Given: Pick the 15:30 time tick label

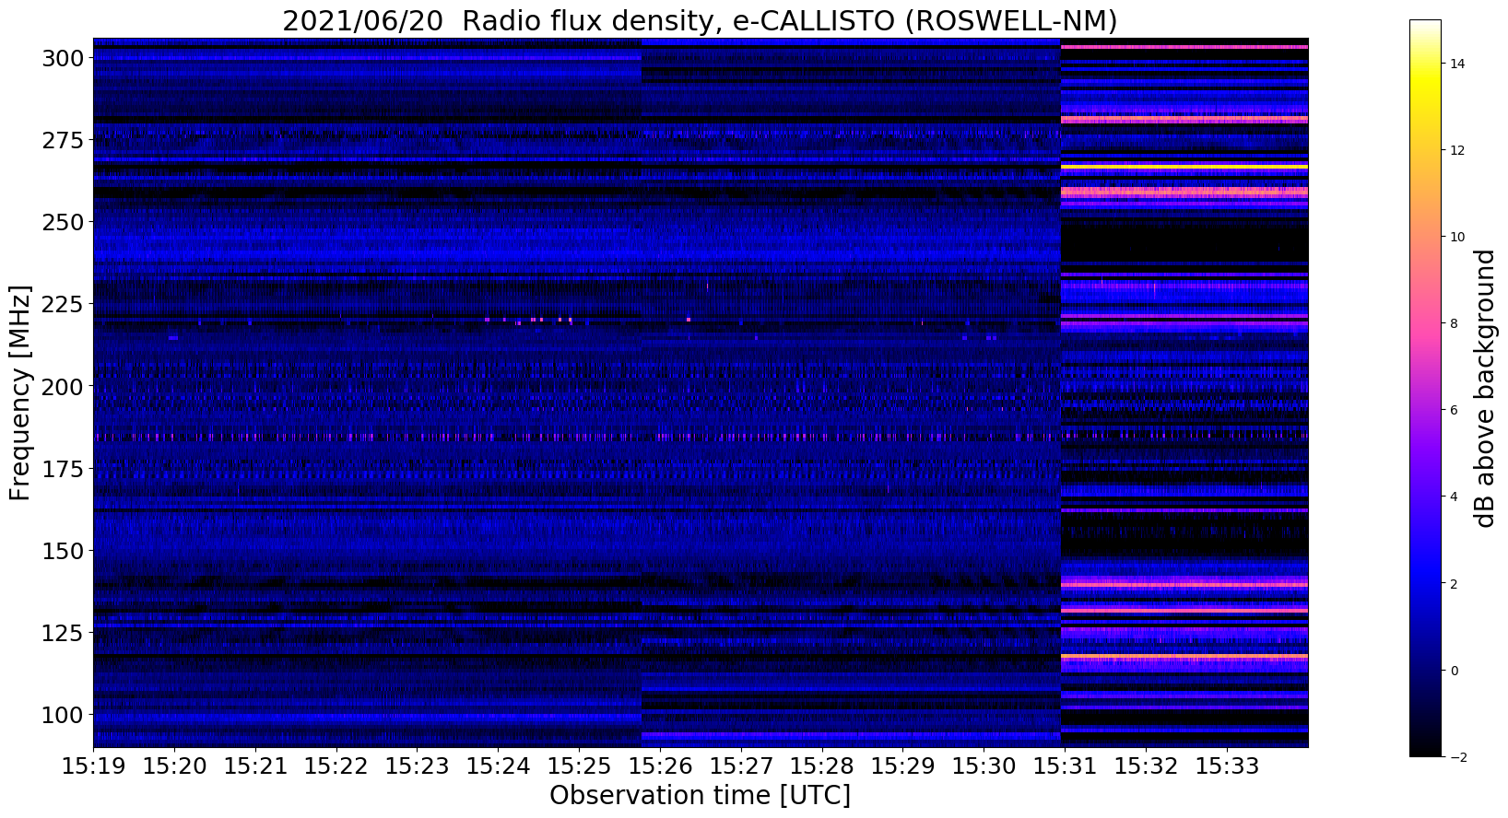Looking at the screenshot, I should point(984,766).
